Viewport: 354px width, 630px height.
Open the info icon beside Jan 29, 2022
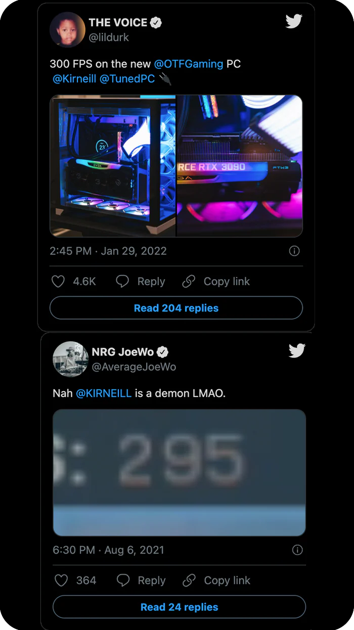click(x=294, y=251)
